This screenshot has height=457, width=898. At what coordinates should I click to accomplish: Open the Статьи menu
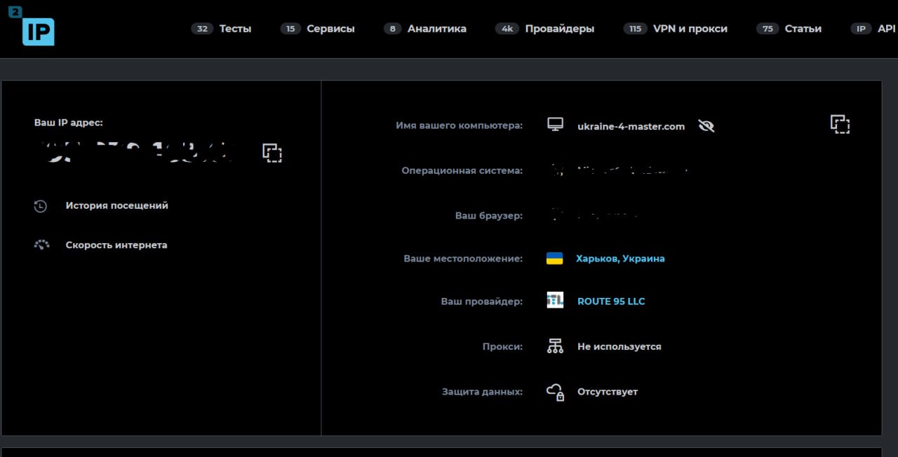click(803, 29)
